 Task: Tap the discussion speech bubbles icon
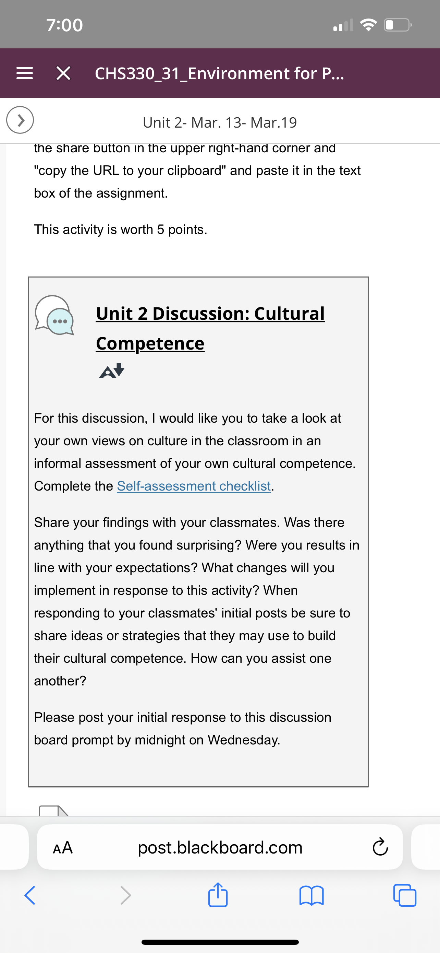point(54,316)
